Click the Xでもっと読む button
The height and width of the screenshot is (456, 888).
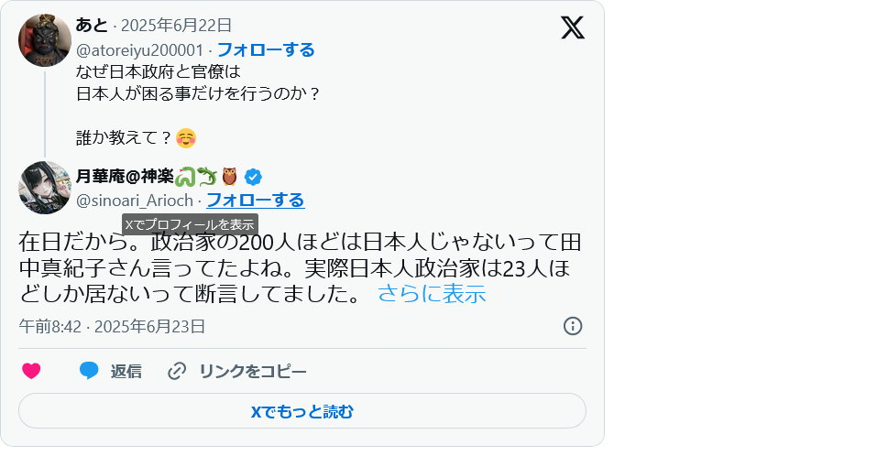tap(301, 411)
